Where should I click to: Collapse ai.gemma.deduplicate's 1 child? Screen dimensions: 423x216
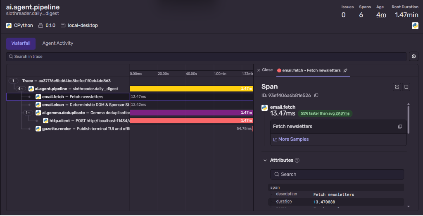click(x=28, y=113)
